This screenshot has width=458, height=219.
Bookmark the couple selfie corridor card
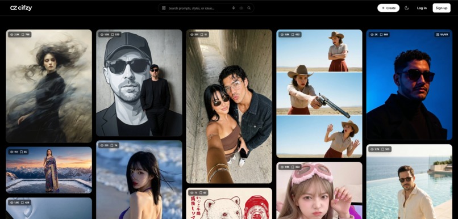[201, 35]
